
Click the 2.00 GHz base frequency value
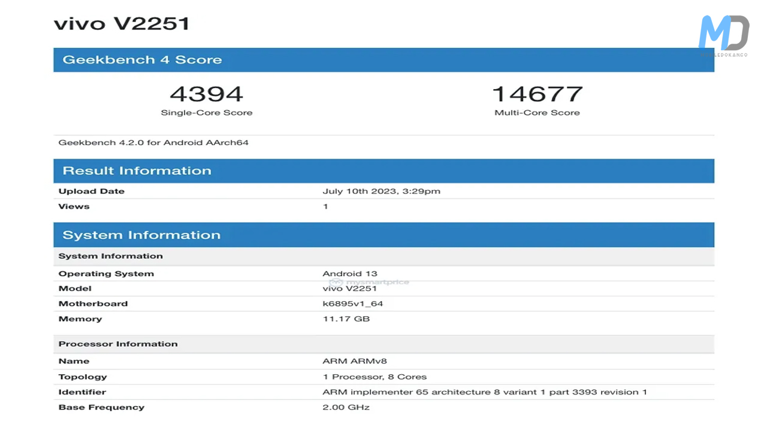pyautogui.click(x=346, y=407)
